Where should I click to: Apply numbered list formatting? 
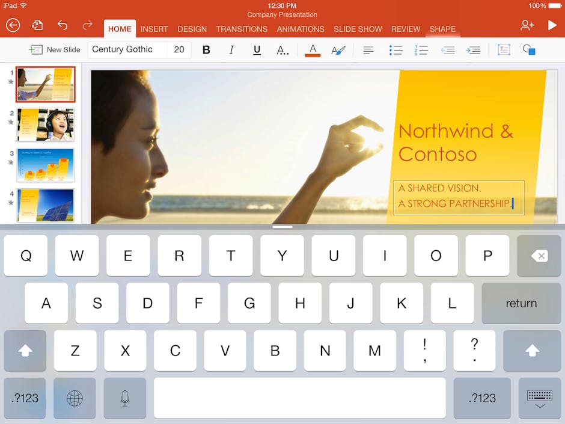click(x=421, y=50)
